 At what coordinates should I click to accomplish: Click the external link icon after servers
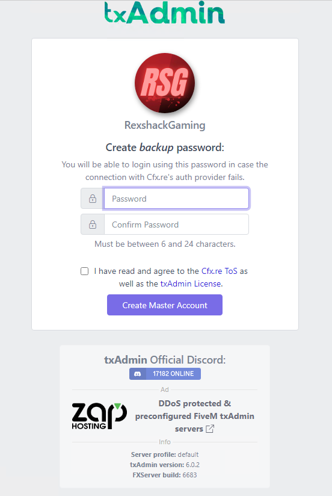tap(210, 429)
